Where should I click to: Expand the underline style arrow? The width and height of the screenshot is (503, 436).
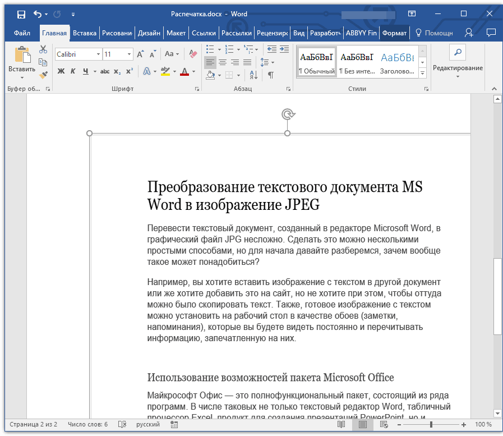tap(95, 72)
